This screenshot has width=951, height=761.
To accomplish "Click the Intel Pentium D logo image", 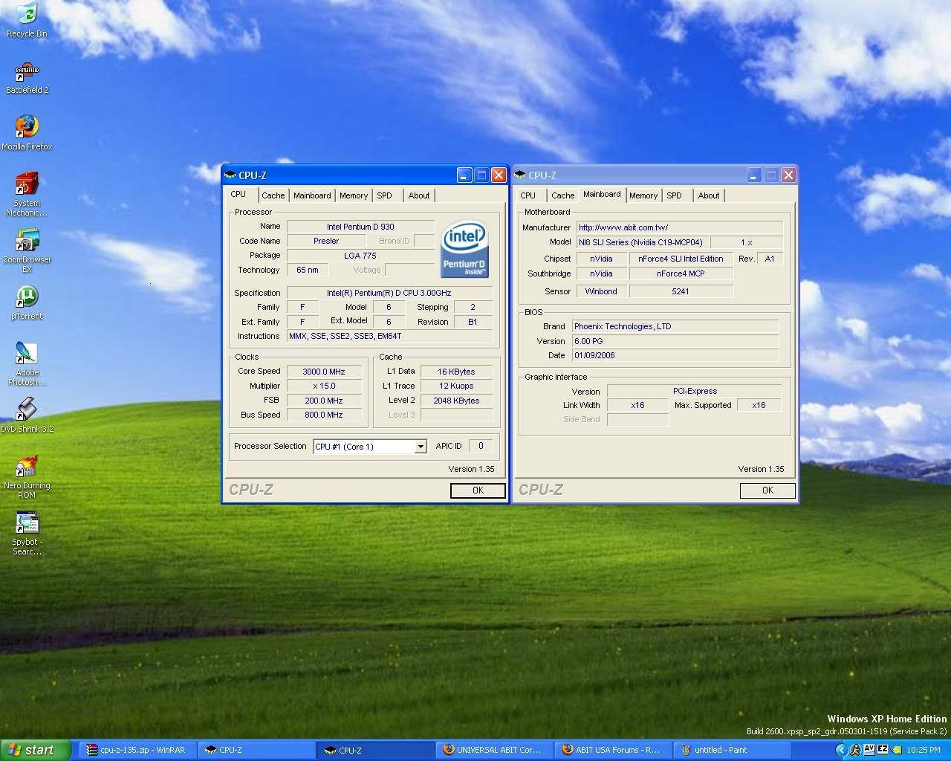I will tap(464, 250).
